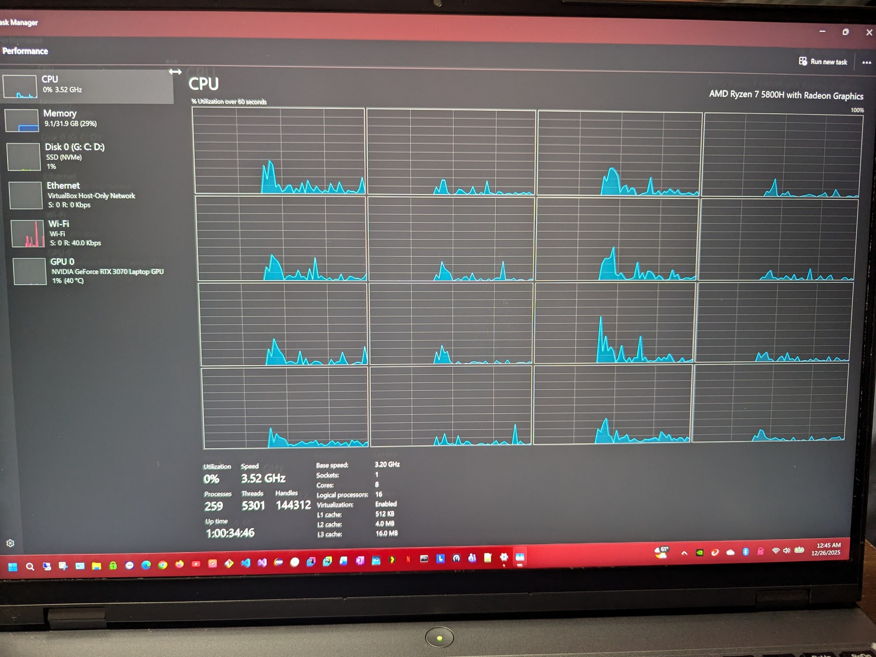Click the L3 cache 16.0 MB value
The height and width of the screenshot is (657, 876).
(x=387, y=533)
